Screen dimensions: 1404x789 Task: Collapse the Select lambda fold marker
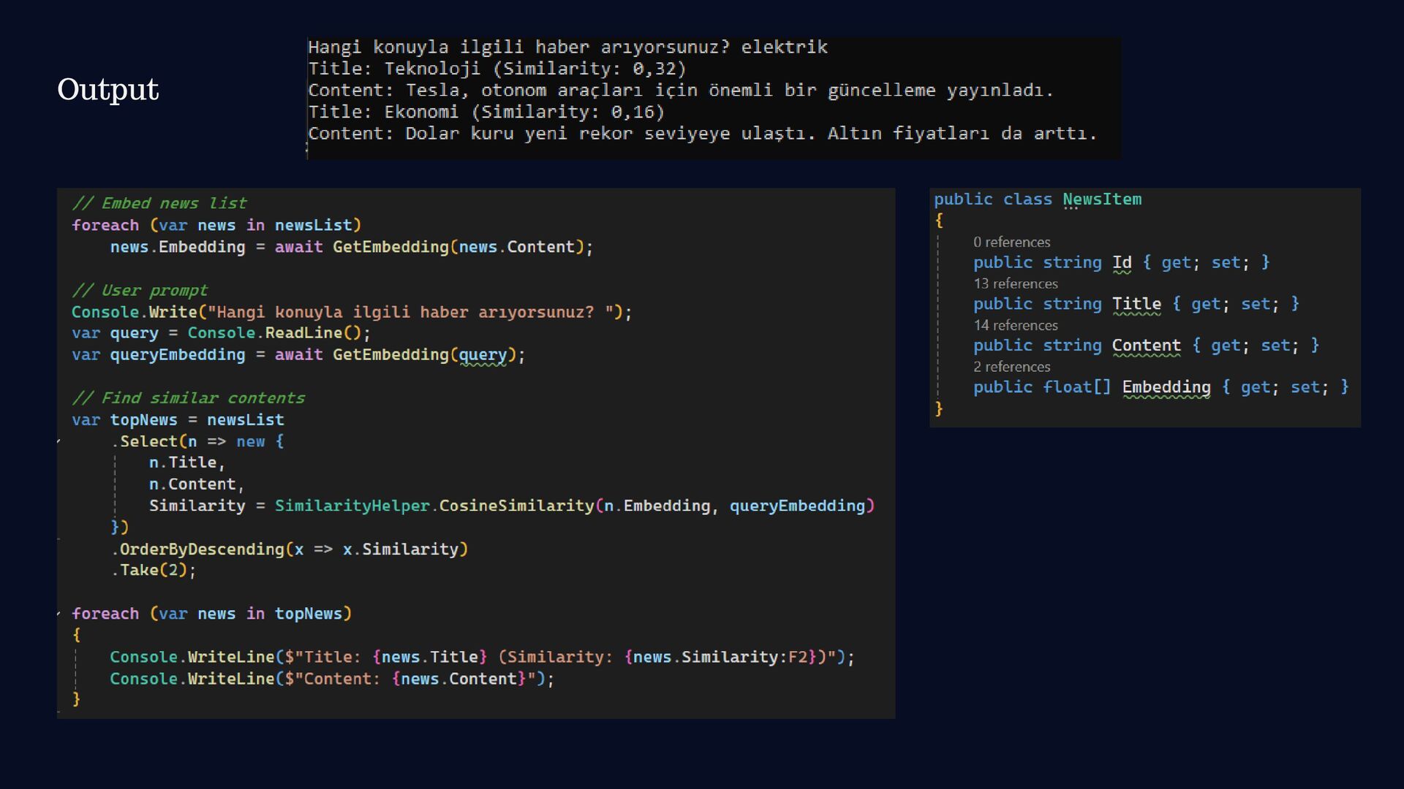pyautogui.click(x=59, y=441)
